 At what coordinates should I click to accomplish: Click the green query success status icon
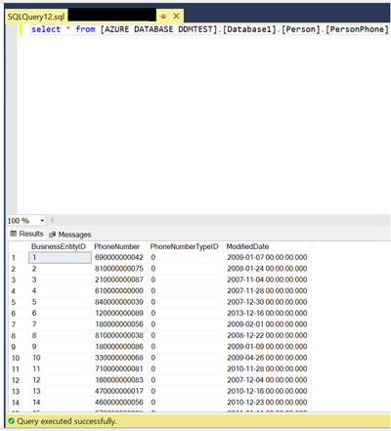coord(12,421)
